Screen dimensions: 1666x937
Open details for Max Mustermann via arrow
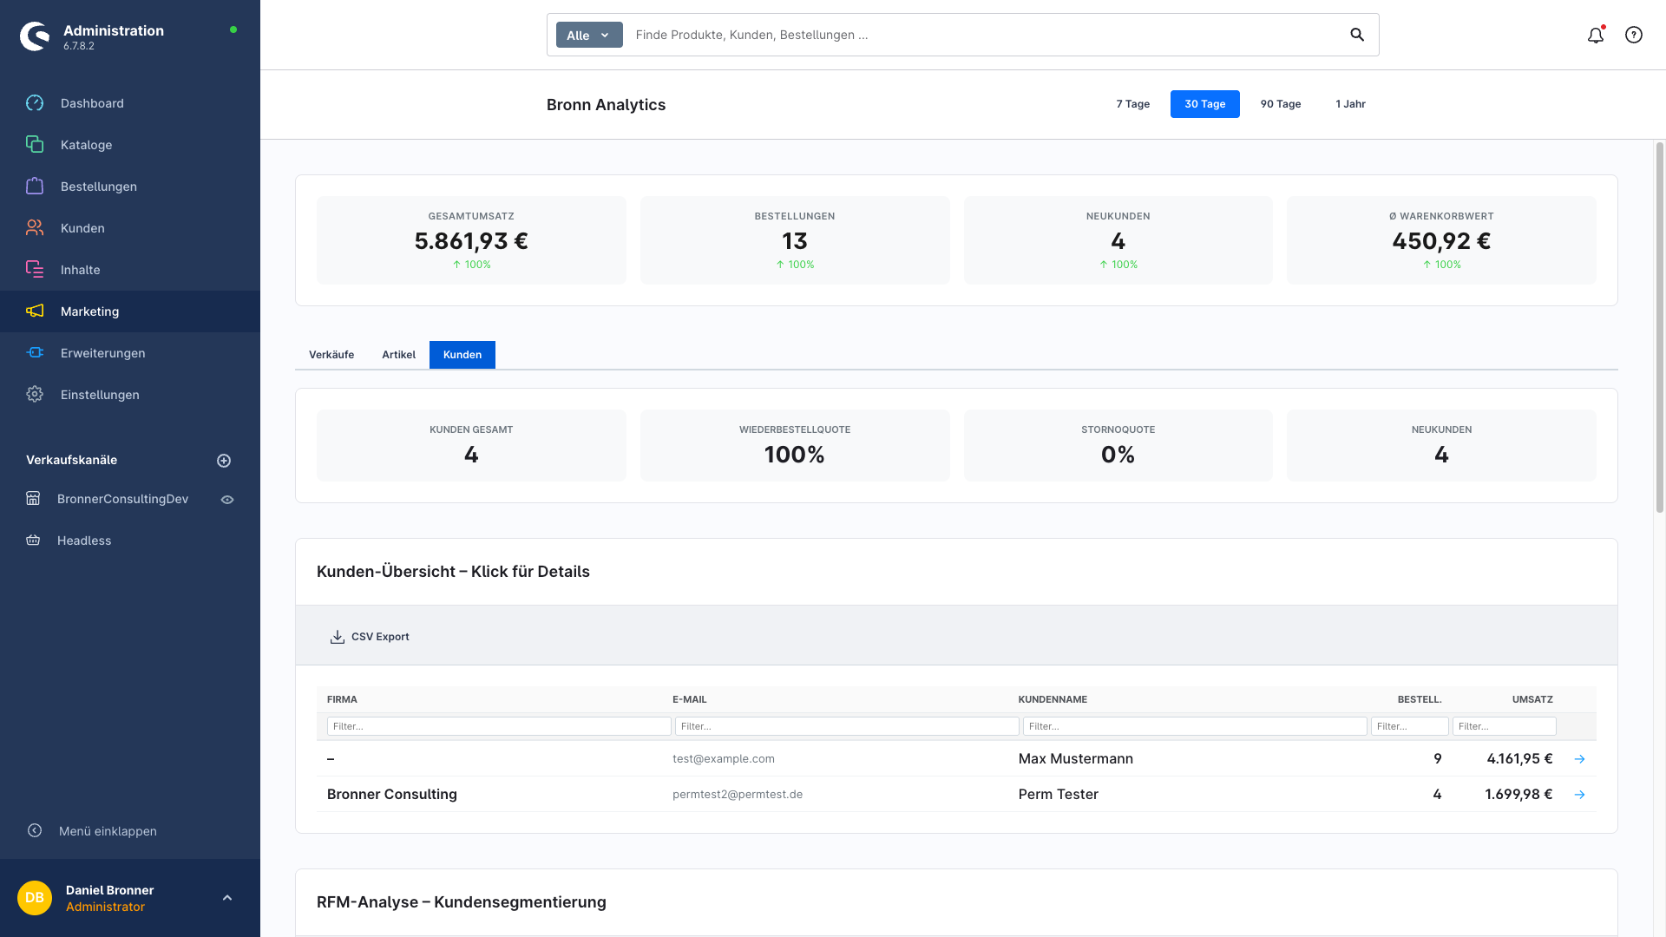coord(1579,758)
